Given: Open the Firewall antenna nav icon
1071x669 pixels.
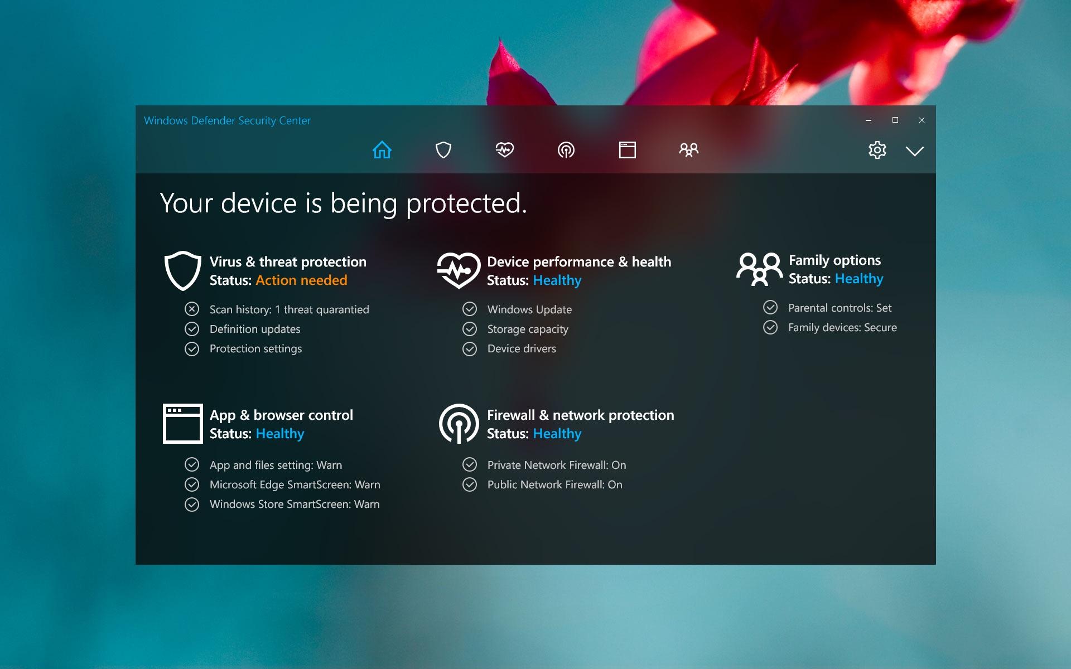Looking at the screenshot, I should click(x=566, y=150).
